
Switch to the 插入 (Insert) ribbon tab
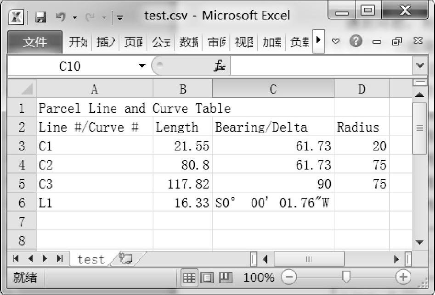[106, 42]
